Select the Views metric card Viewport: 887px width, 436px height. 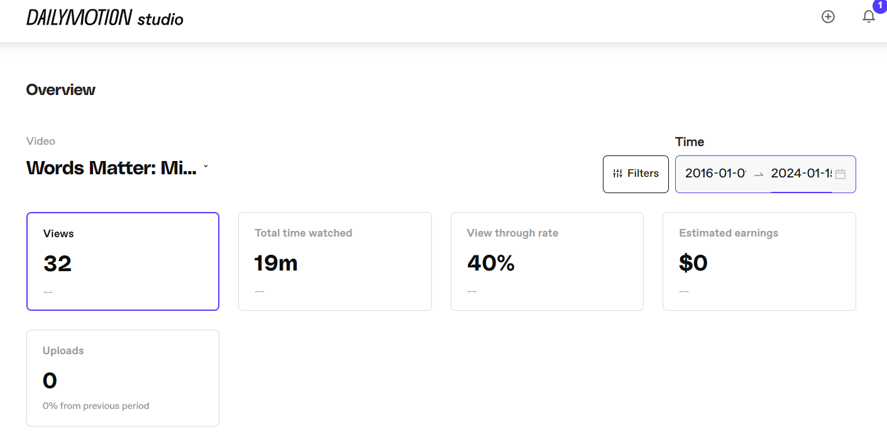pyautogui.click(x=123, y=261)
